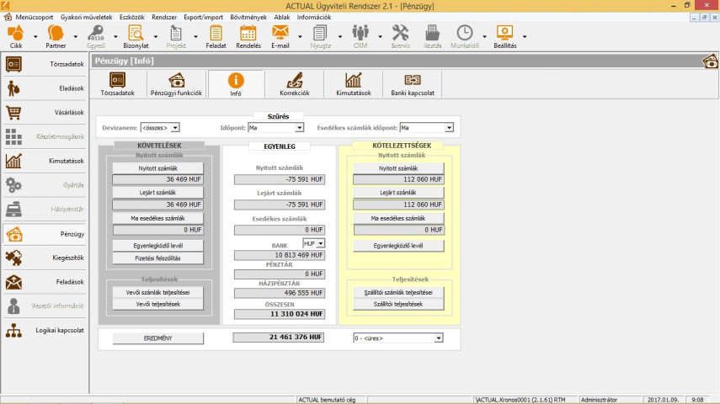Expand the Devizanem dropdown

(x=175, y=128)
